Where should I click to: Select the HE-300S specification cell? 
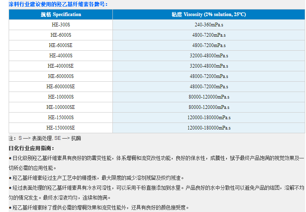61,25
